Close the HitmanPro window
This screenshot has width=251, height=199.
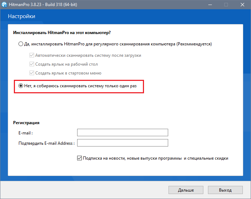[x=242, y=5]
